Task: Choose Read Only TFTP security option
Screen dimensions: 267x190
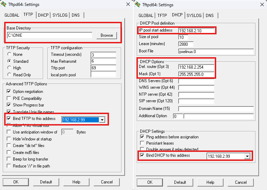Action: pyautogui.click(x=9, y=75)
